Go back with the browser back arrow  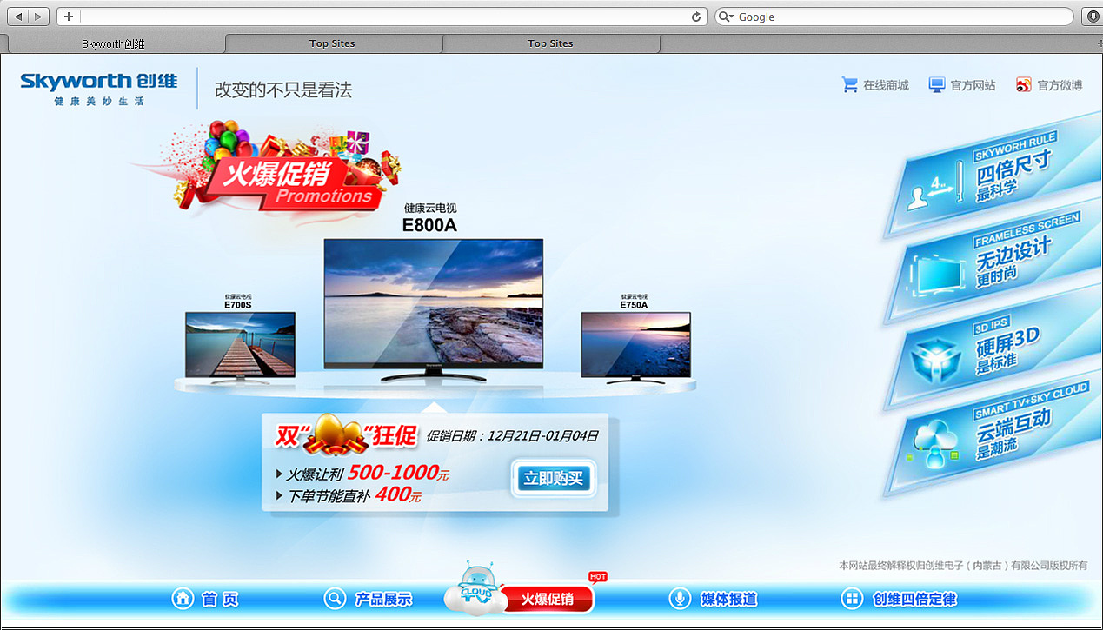pos(18,17)
